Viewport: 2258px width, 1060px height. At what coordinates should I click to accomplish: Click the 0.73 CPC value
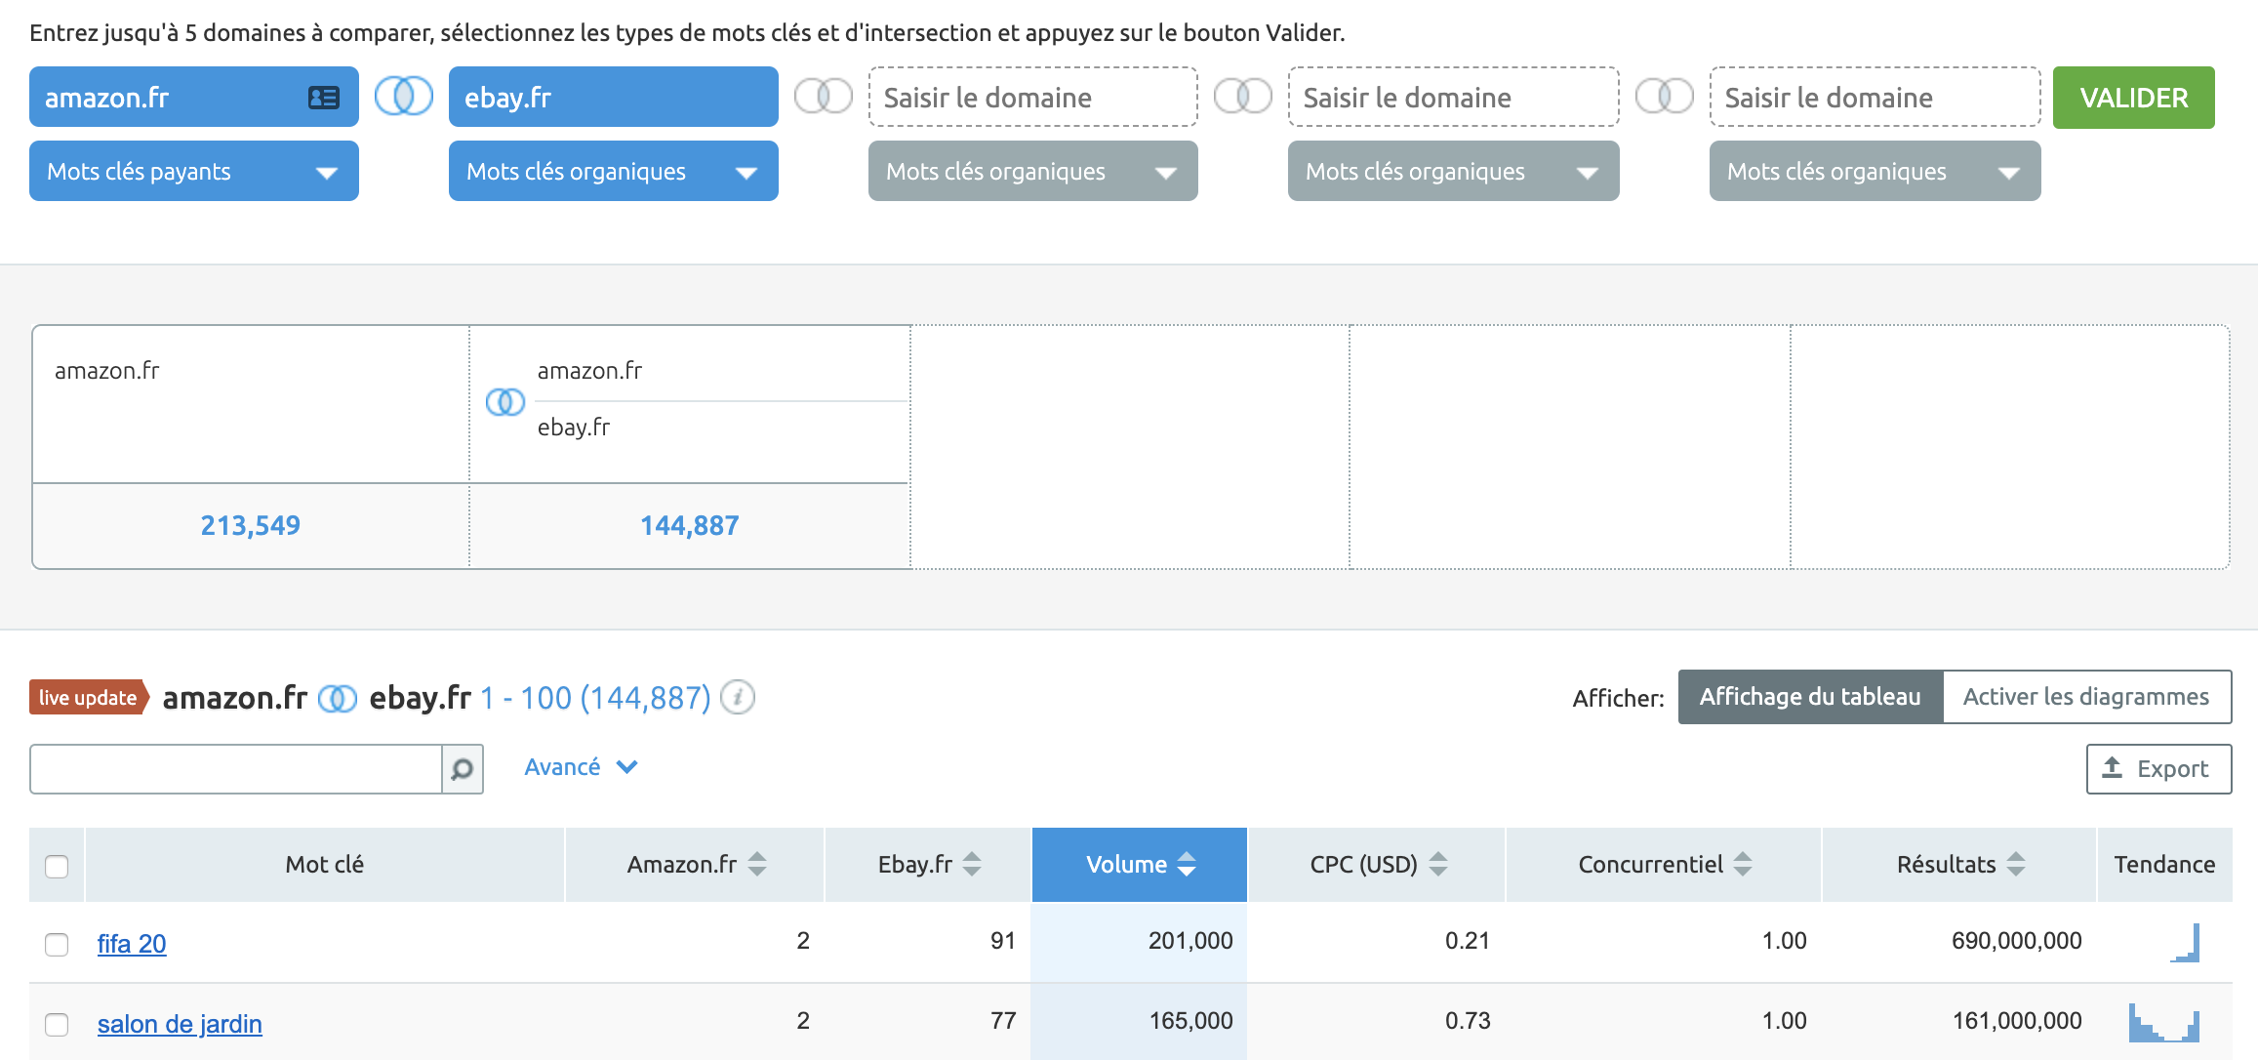1468,1021
